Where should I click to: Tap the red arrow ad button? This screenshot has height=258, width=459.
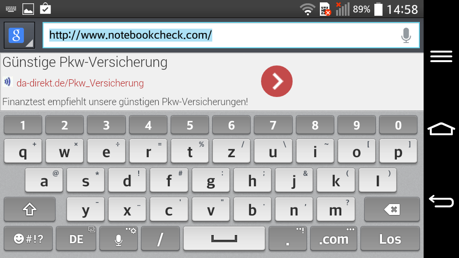click(x=277, y=81)
